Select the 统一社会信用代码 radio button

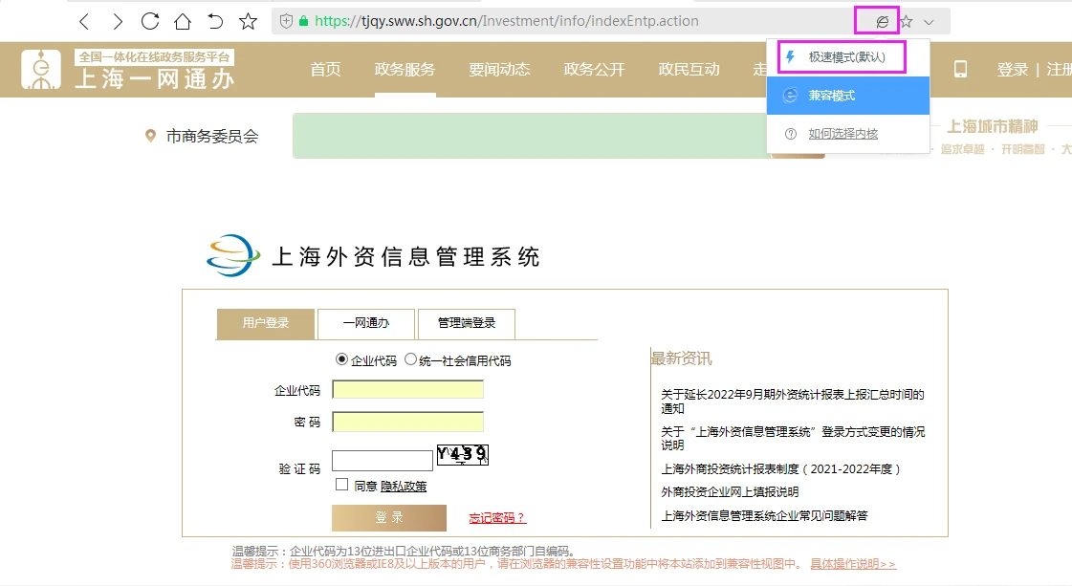pos(411,359)
